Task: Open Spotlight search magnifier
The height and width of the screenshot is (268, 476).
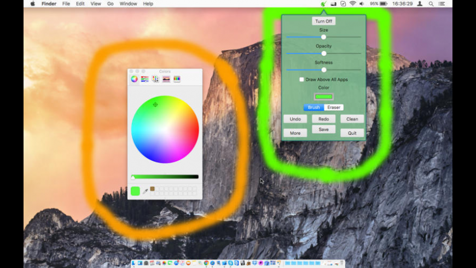Action: (431, 4)
